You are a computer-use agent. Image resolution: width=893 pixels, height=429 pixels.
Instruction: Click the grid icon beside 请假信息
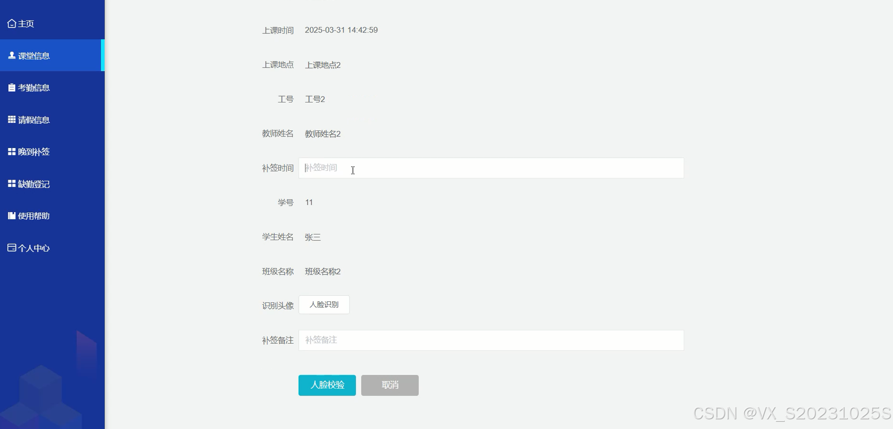(x=12, y=119)
